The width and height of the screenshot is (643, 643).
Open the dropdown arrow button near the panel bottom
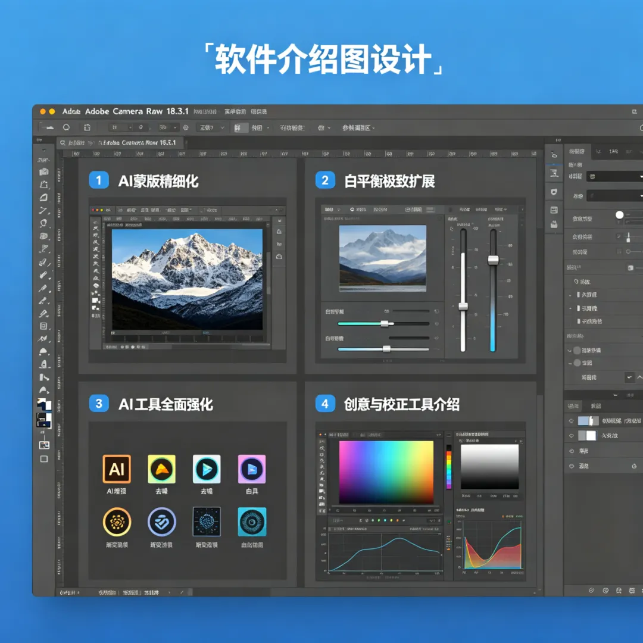point(629,377)
